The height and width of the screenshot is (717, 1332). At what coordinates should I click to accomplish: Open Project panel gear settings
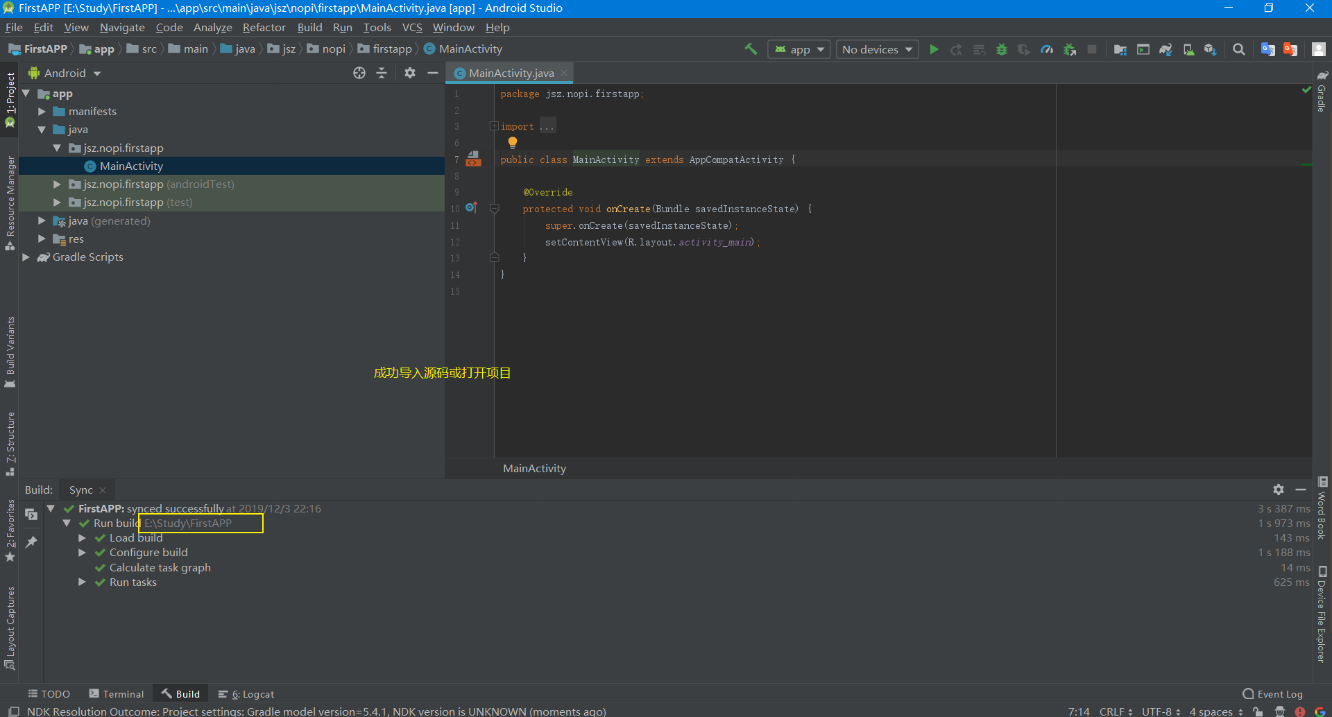click(410, 73)
